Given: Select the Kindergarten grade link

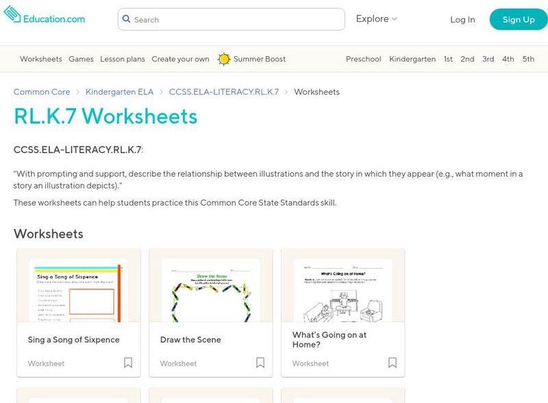Looking at the screenshot, I should pyautogui.click(x=412, y=59).
